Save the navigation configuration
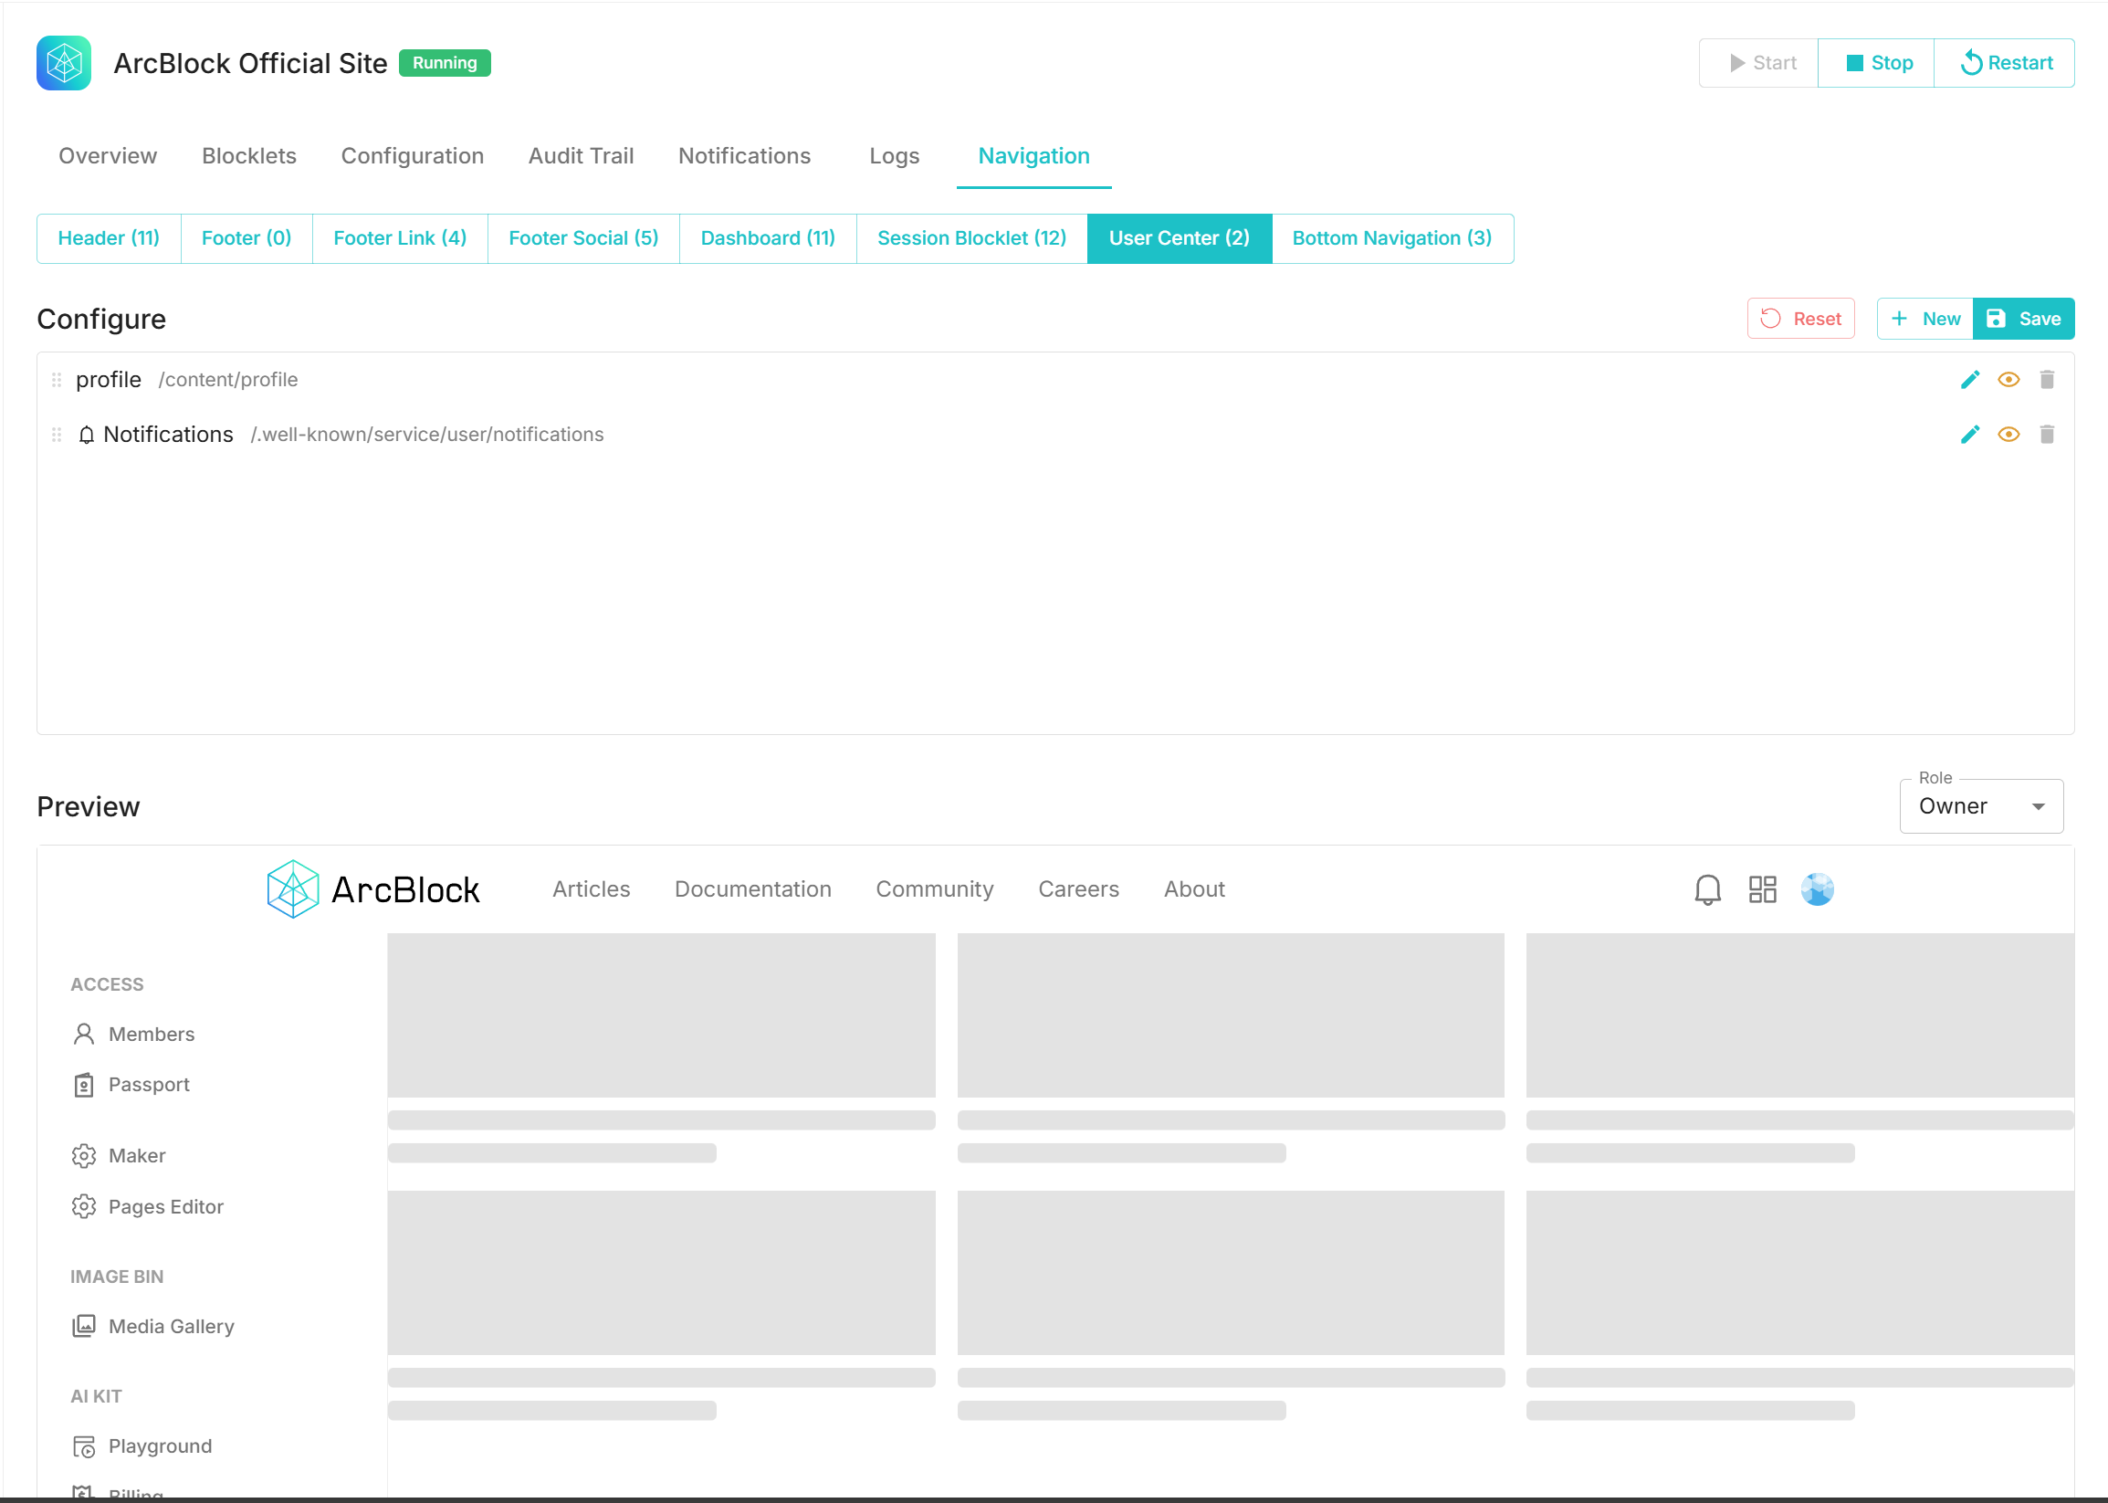The height and width of the screenshot is (1503, 2108). [x=2024, y=319]
